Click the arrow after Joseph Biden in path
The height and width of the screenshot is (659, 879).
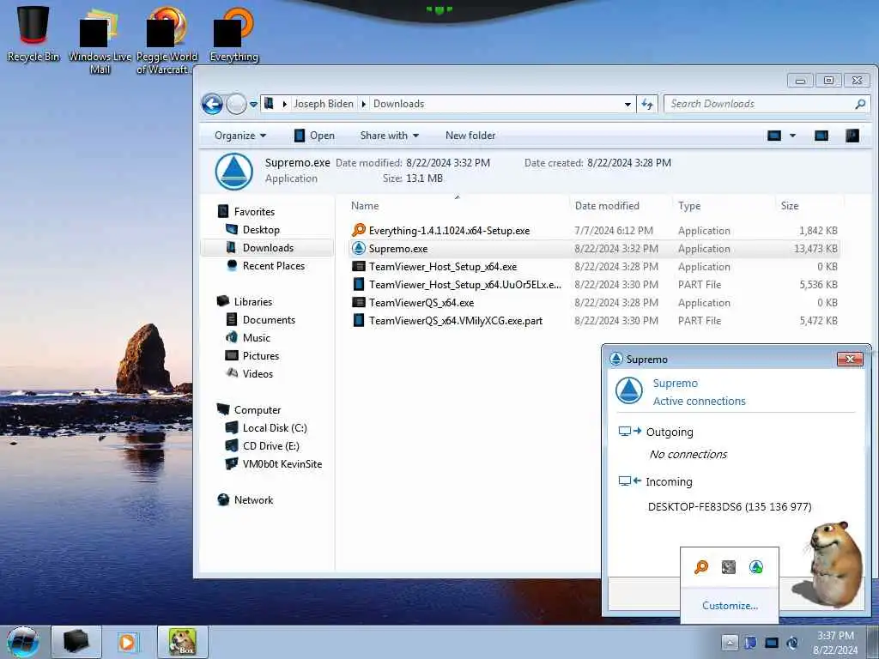click(363, 104)
